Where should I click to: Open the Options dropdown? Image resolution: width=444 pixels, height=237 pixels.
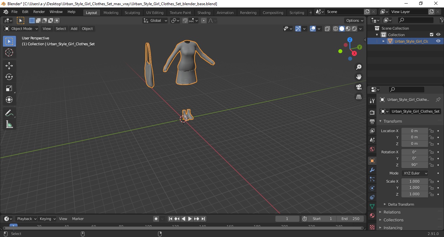[355, 21]
